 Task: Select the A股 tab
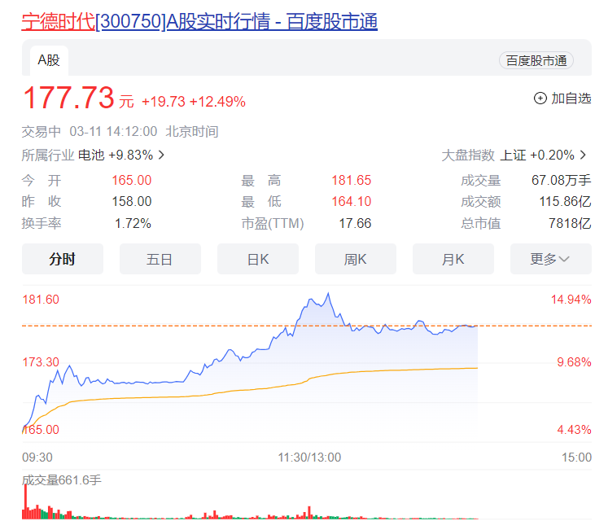[x=49, y=60]
